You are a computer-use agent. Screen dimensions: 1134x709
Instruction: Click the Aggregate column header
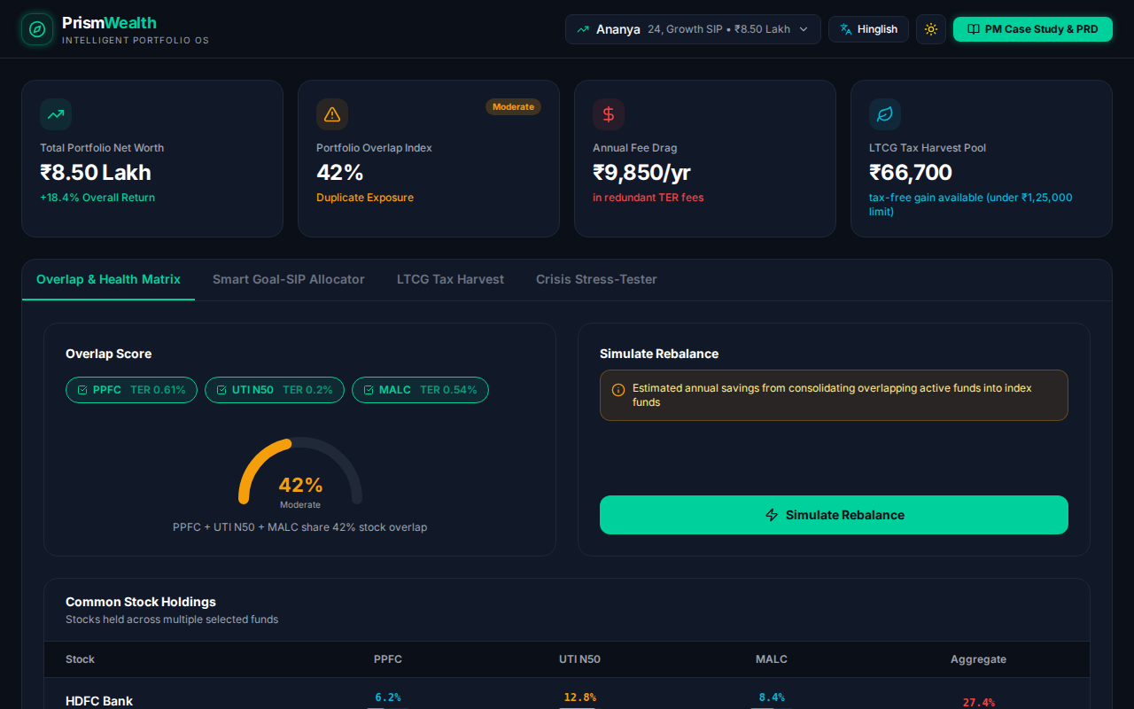[x=978, y=659]
